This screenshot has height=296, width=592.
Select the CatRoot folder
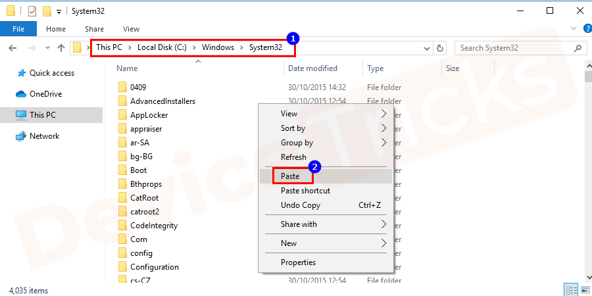coord(138,198)
